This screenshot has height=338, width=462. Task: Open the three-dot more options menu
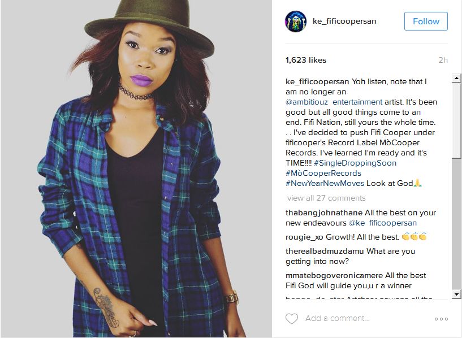click(x=441, y=319)
